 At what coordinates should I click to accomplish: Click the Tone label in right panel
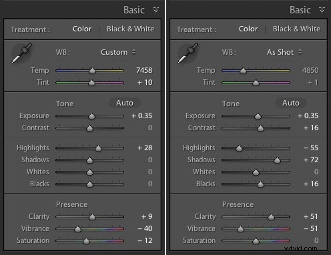[x=231, y=103]
